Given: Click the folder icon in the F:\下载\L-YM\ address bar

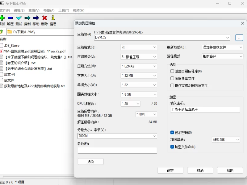Looking at the screenshot, I should 10,32.
